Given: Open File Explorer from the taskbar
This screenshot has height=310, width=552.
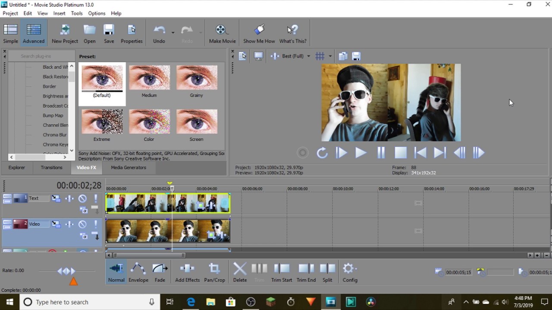Looking at the screenshot, I should 210,302.
